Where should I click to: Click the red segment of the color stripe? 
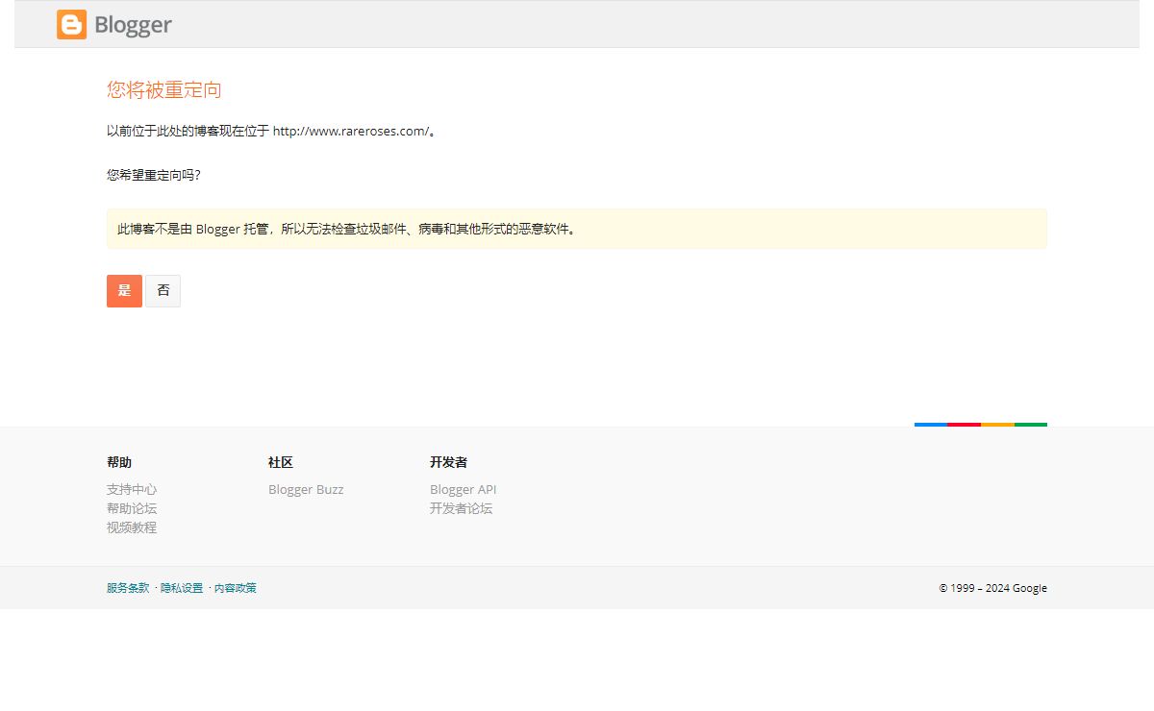pos(964,425)
